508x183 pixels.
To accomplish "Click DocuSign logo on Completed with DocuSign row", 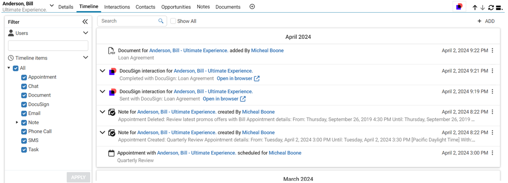I will [113, 71].
